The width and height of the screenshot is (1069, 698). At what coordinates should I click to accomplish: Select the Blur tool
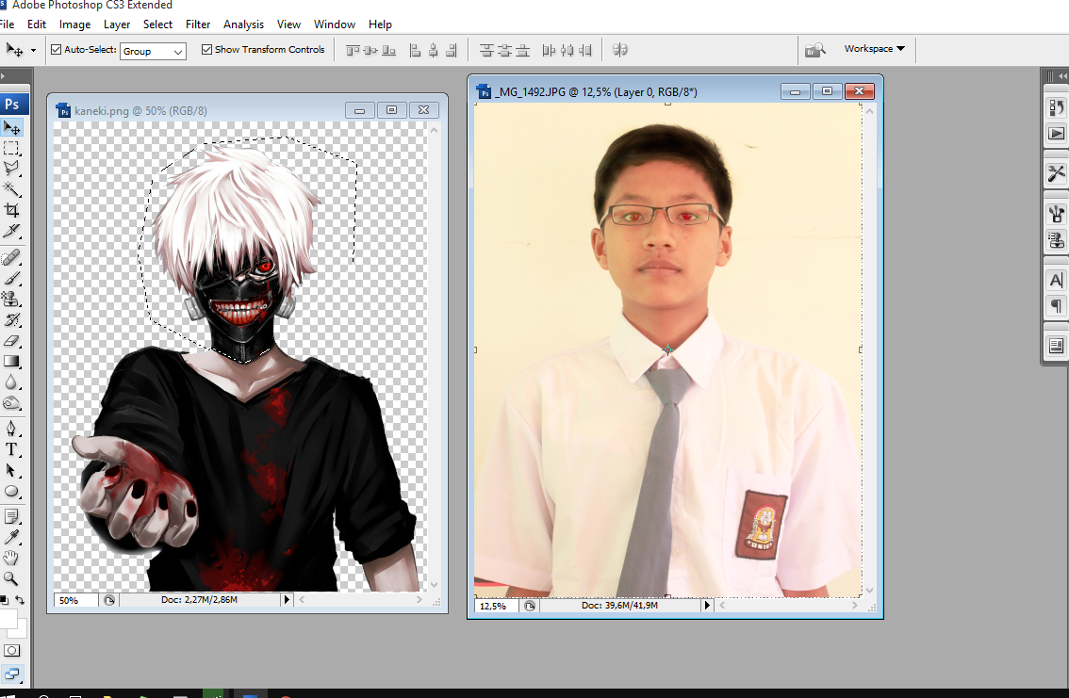(x=11, y=382)
